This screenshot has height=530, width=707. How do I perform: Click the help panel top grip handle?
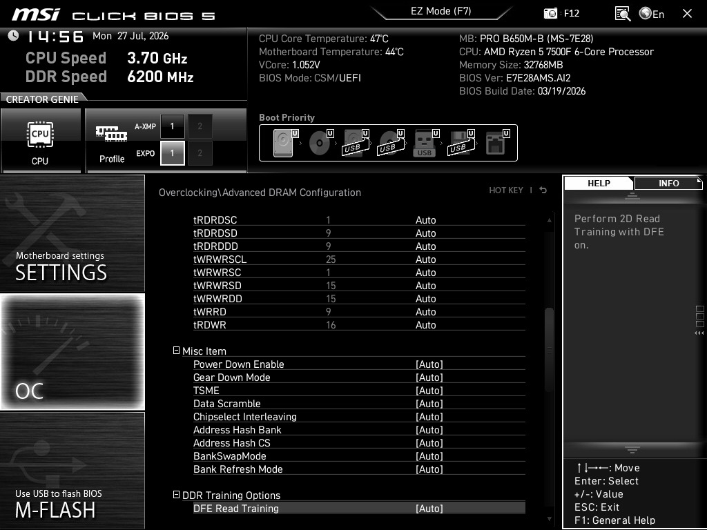[x=632, y=195]
